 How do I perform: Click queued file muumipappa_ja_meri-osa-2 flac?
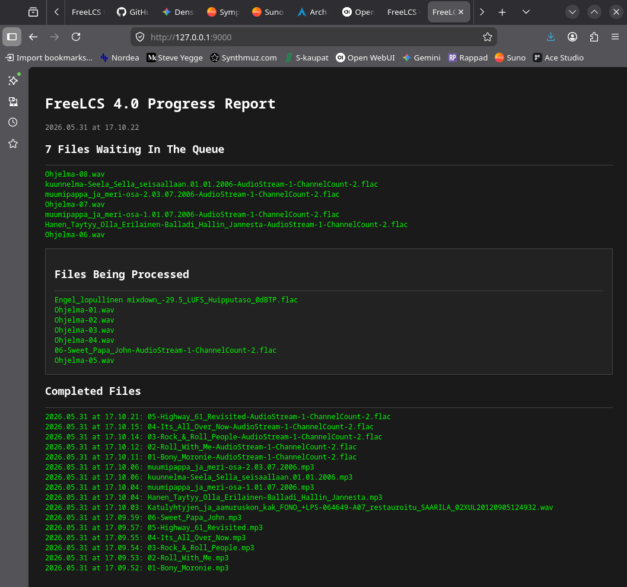tap(192, 194)
